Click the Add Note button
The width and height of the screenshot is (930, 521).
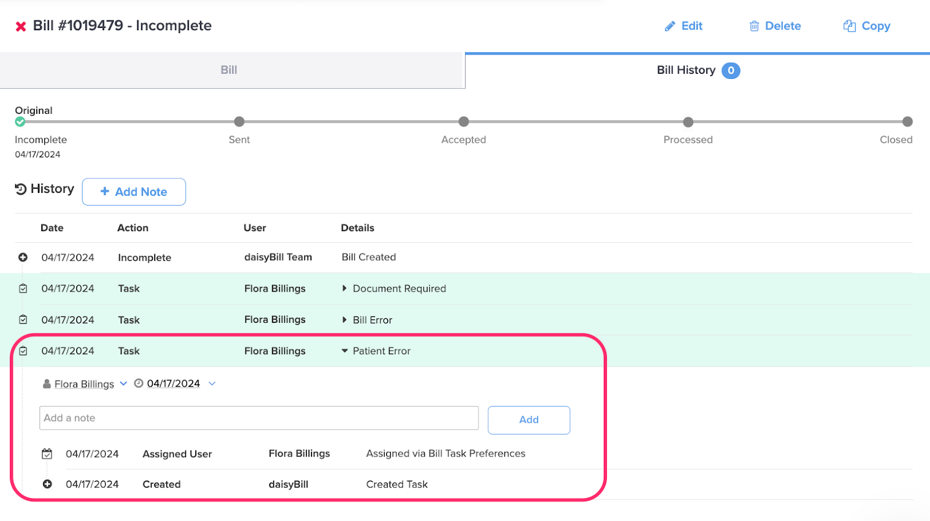tap(134, 192)
